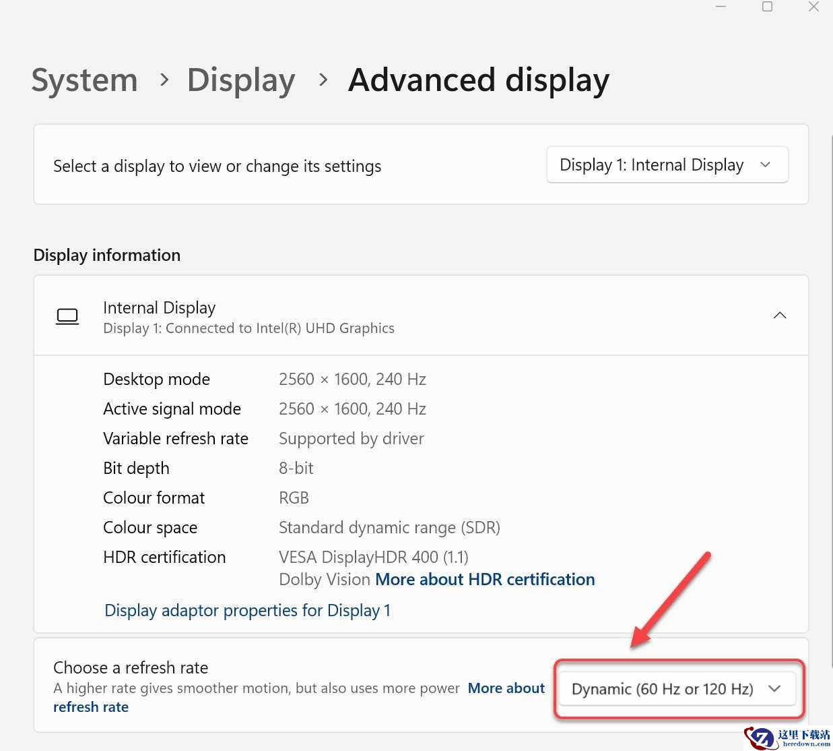833x751 pixels.
Task: Click 'Select a display to view or change' label
Action: coord(218,166)
